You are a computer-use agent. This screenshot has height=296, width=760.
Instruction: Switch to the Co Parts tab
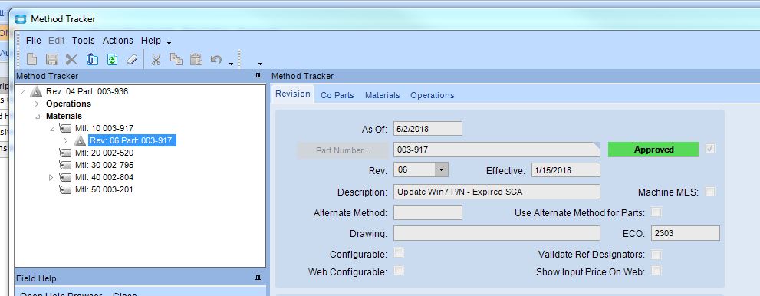337,95
